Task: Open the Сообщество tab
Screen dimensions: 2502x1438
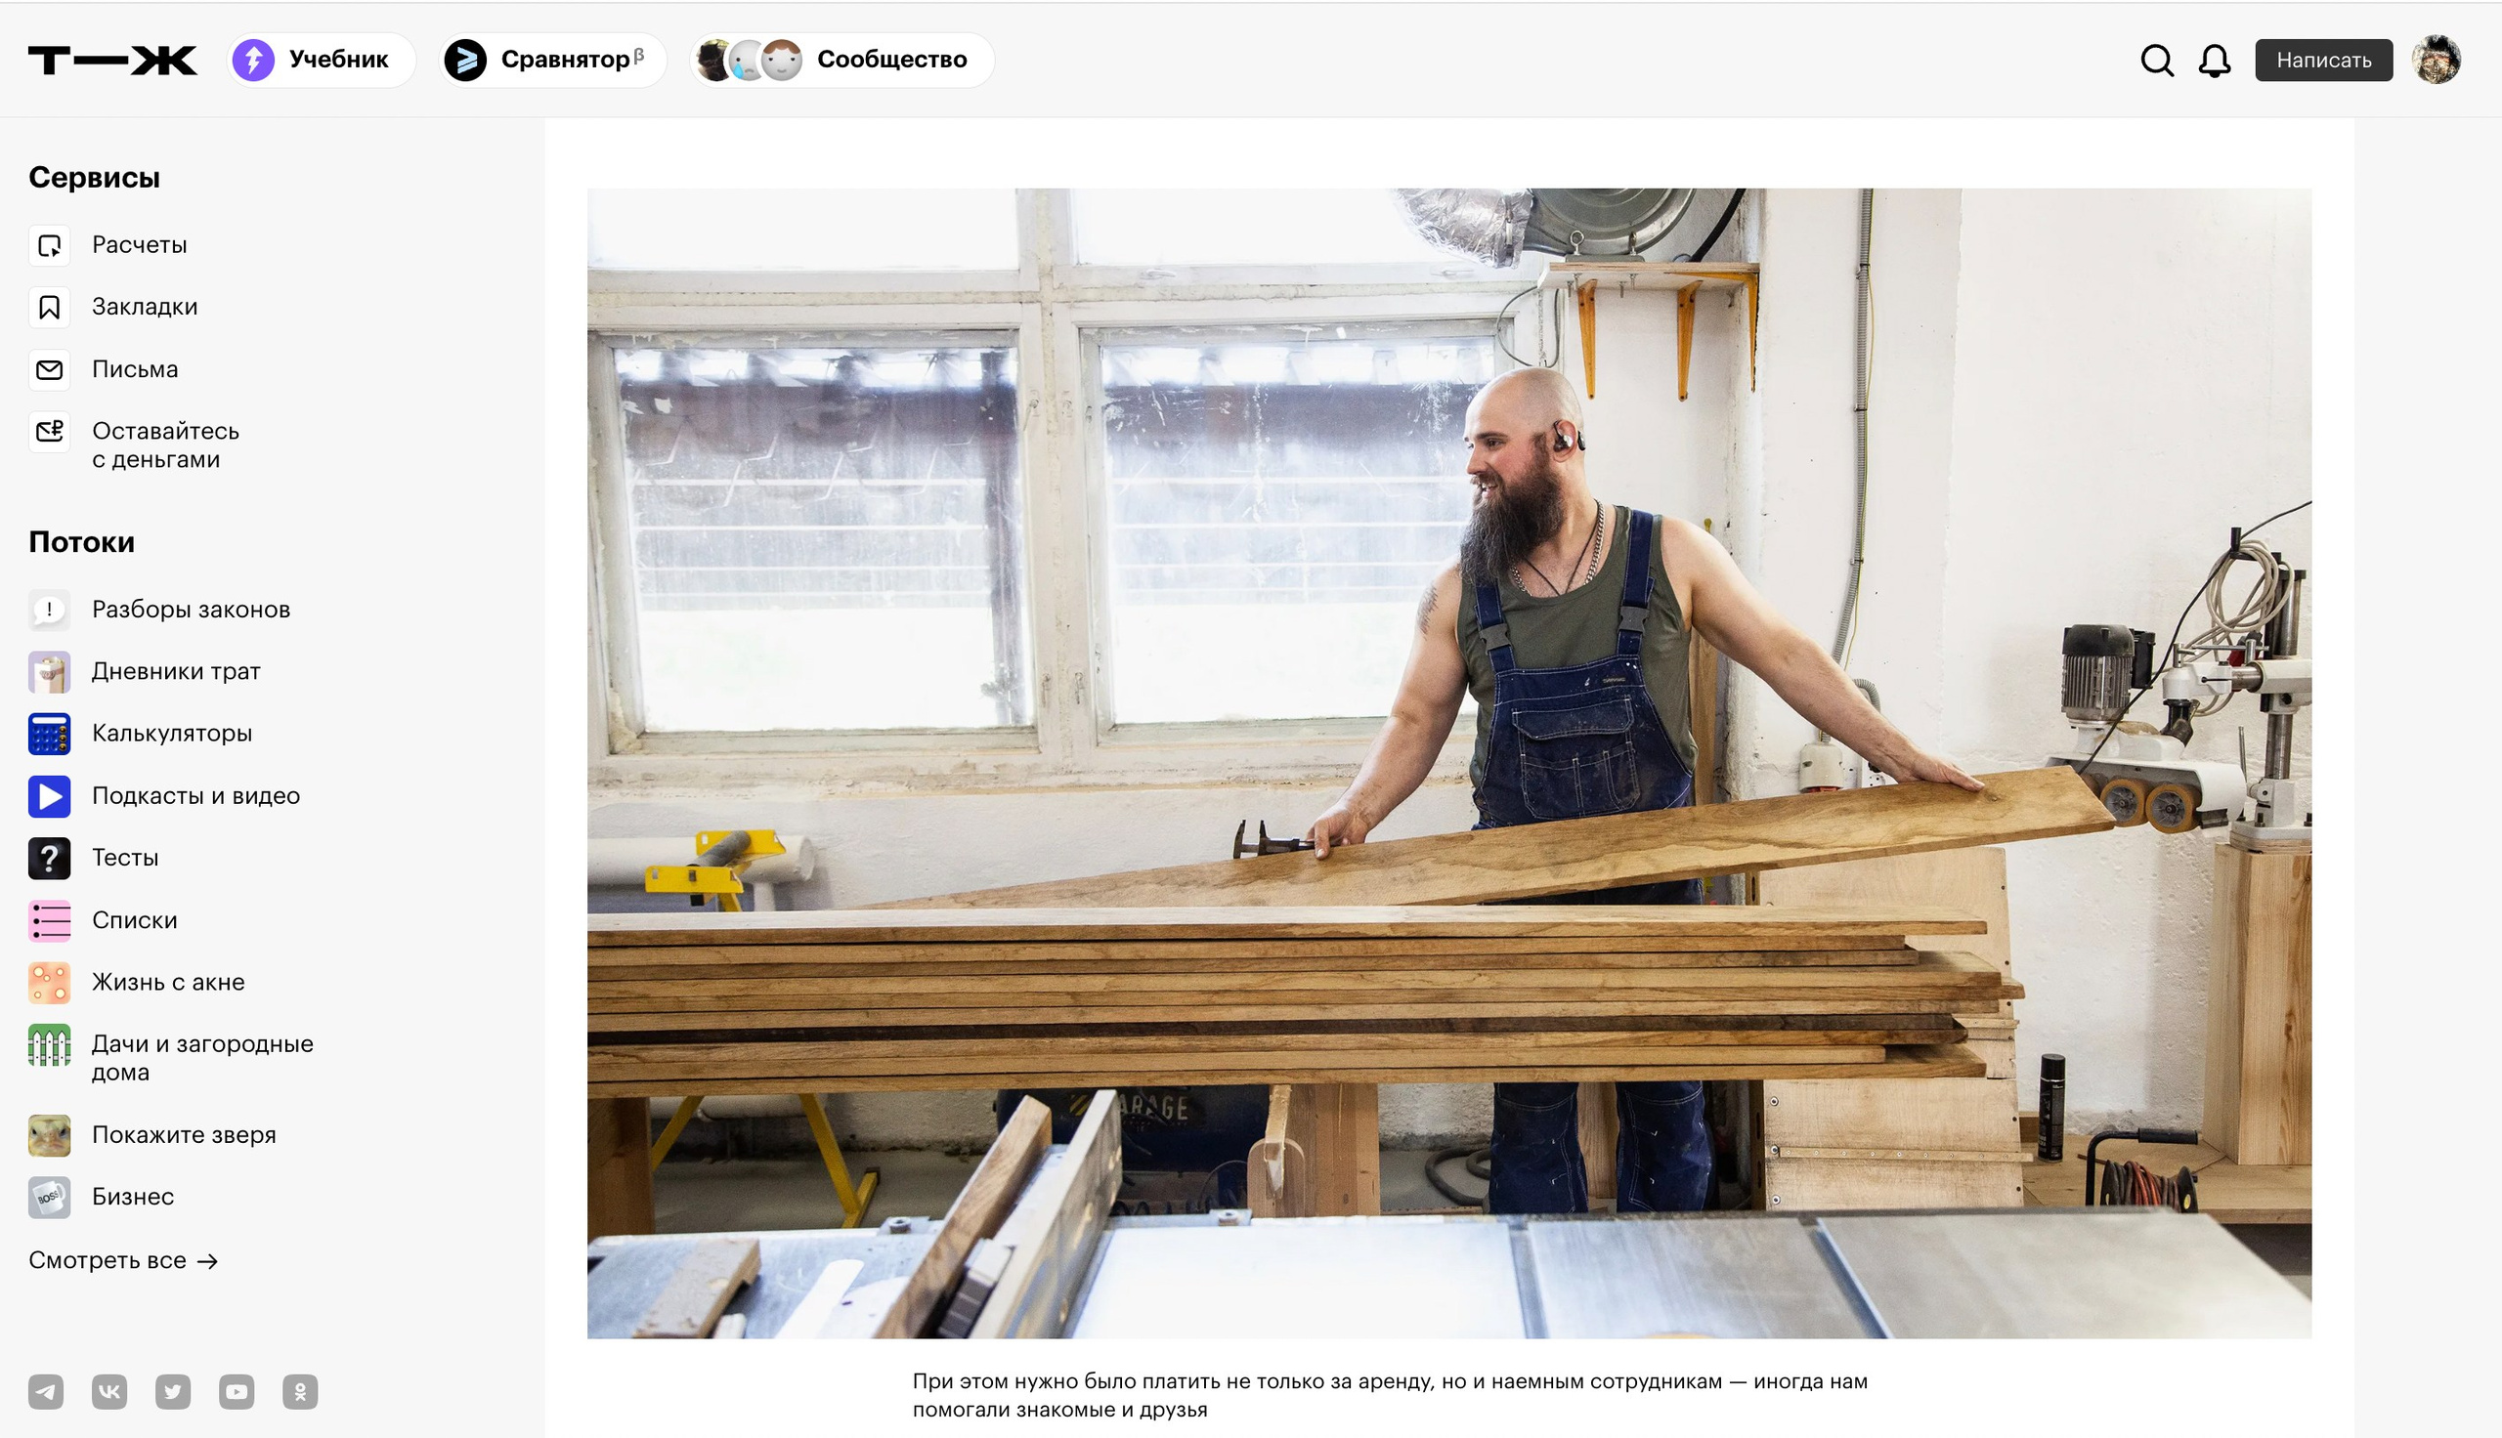Action: 841,61
